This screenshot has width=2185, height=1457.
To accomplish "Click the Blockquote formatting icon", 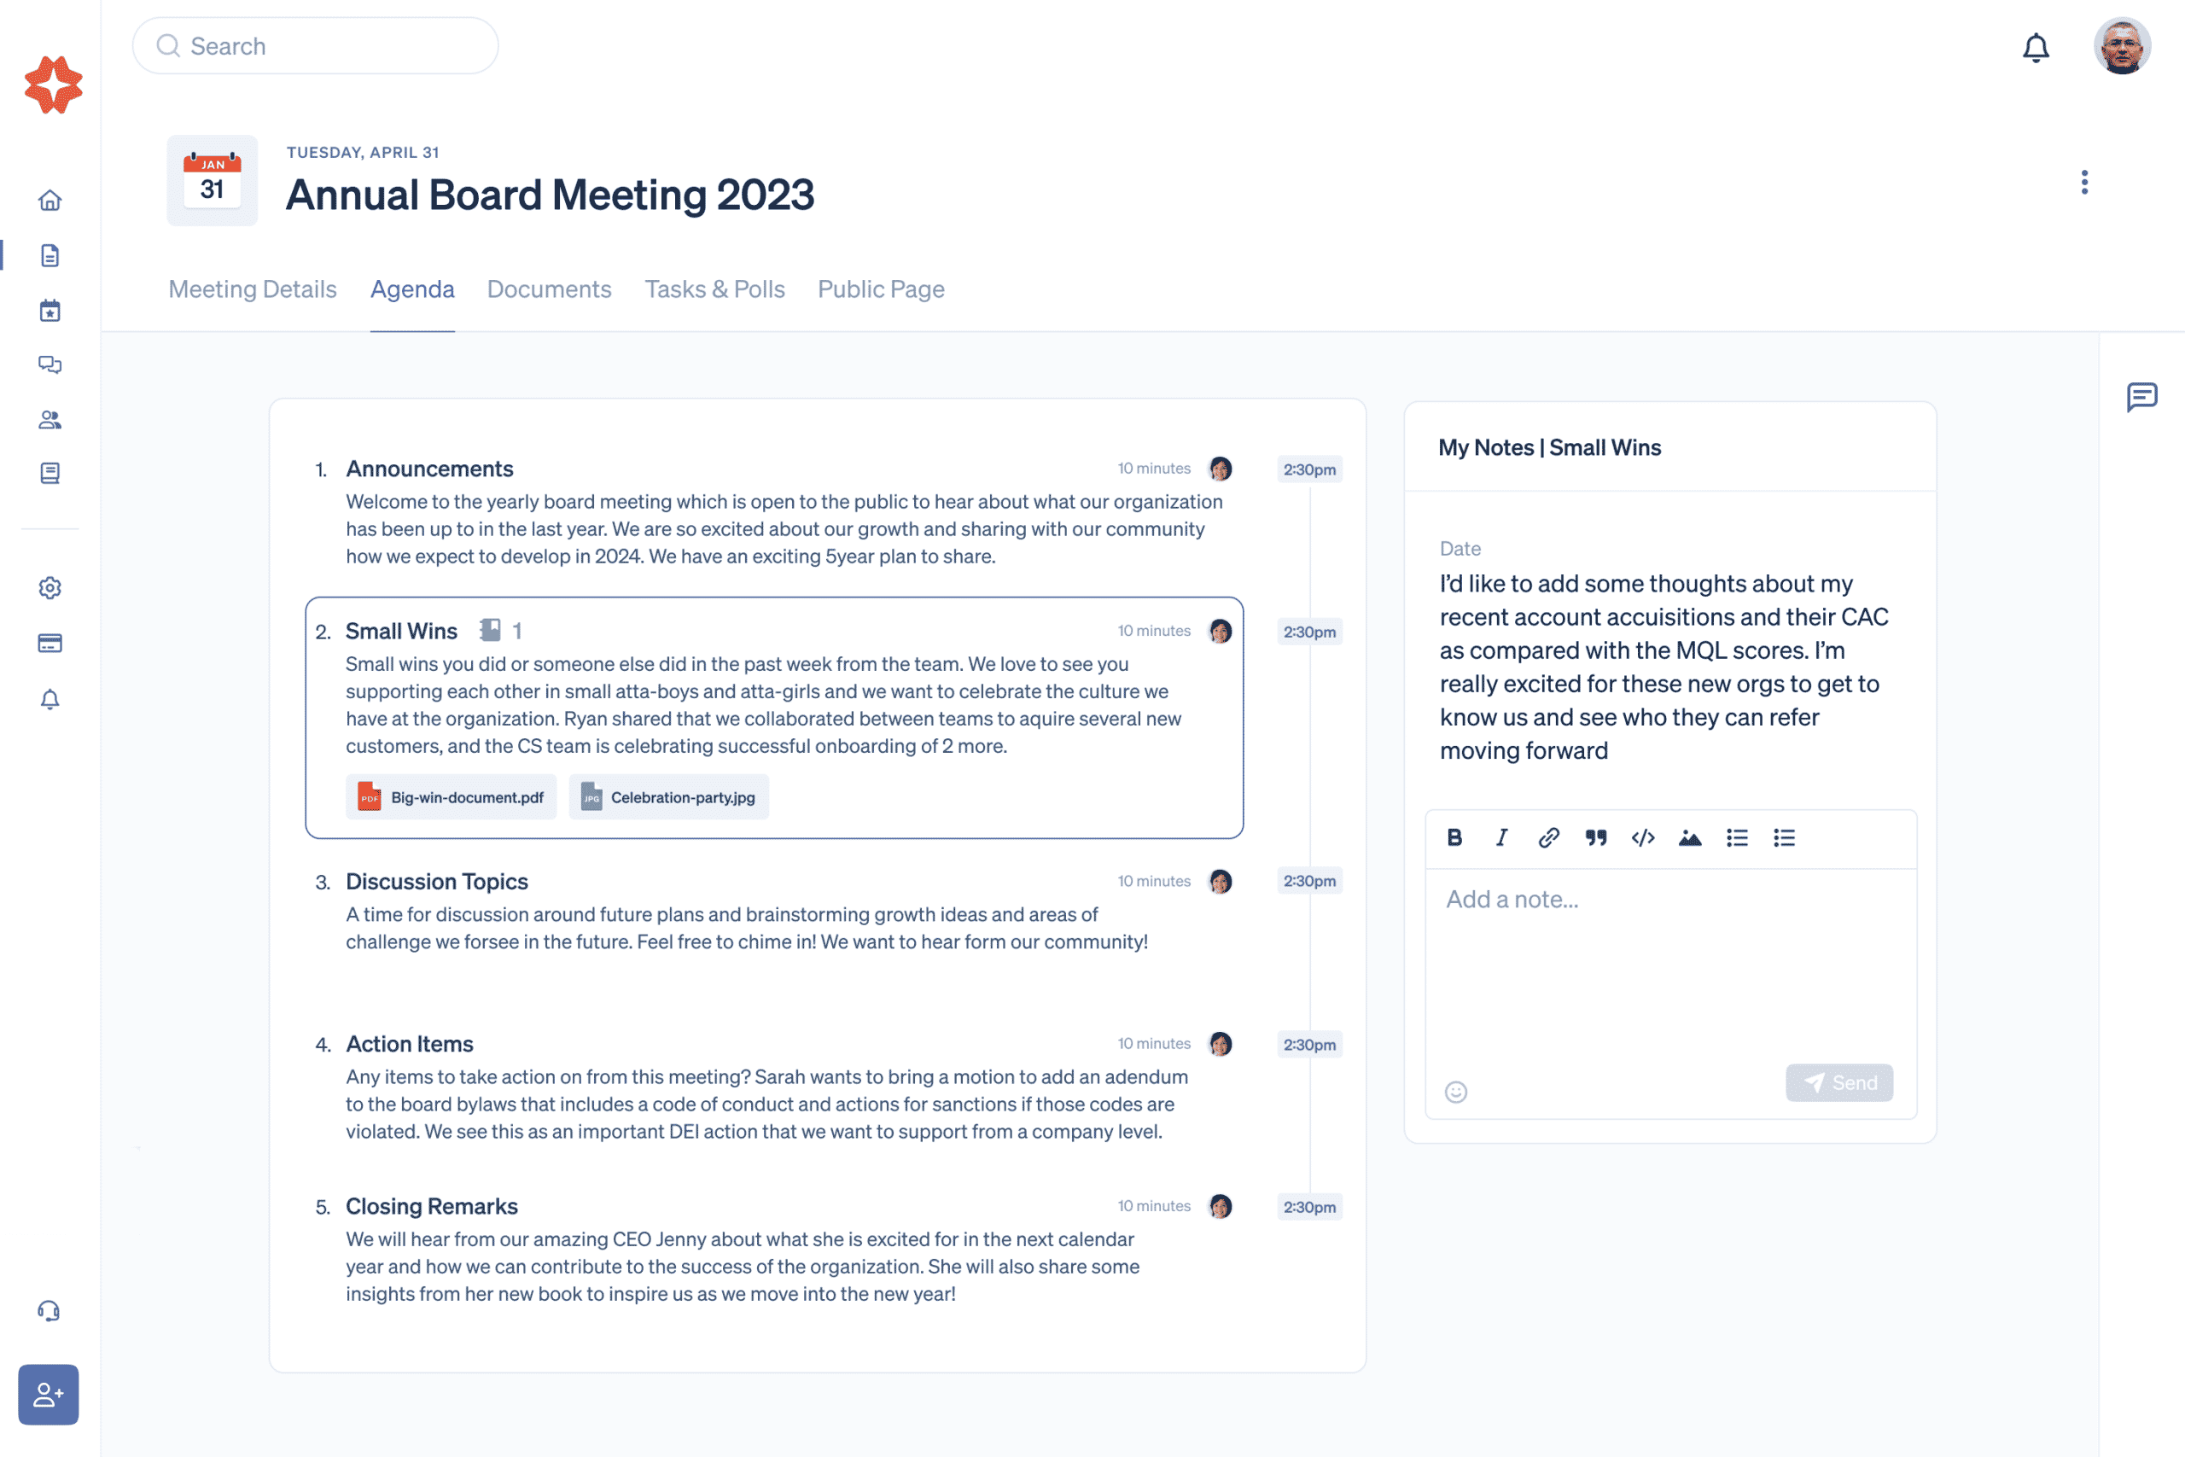I will point(1595,837).
